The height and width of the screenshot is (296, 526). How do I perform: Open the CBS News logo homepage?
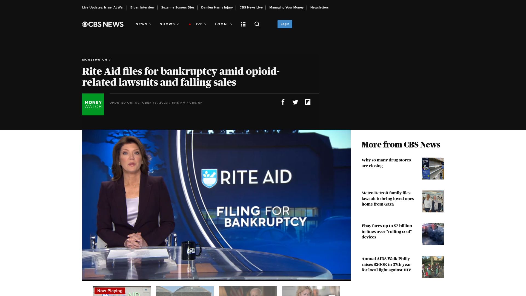tap(103, 24)
